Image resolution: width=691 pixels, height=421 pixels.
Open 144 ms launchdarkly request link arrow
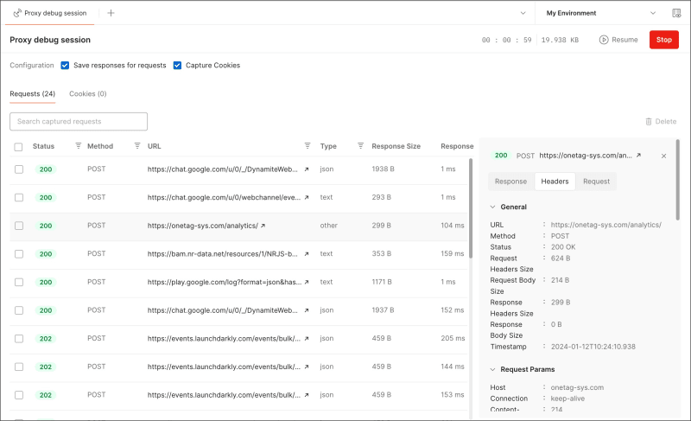307,367
